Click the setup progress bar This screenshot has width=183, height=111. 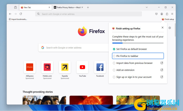pyautogui.click(x=138, y=43)
